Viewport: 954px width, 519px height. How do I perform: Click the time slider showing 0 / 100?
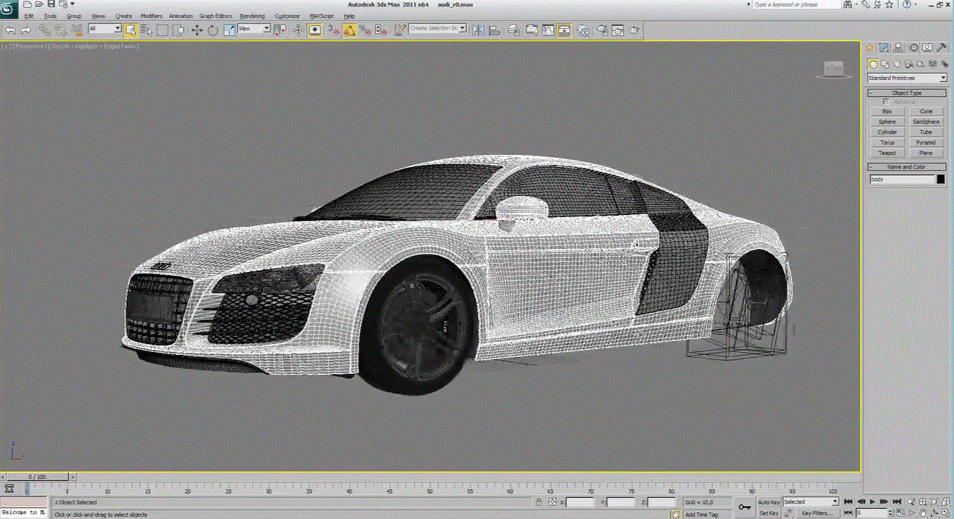click(x=38, y=477)
